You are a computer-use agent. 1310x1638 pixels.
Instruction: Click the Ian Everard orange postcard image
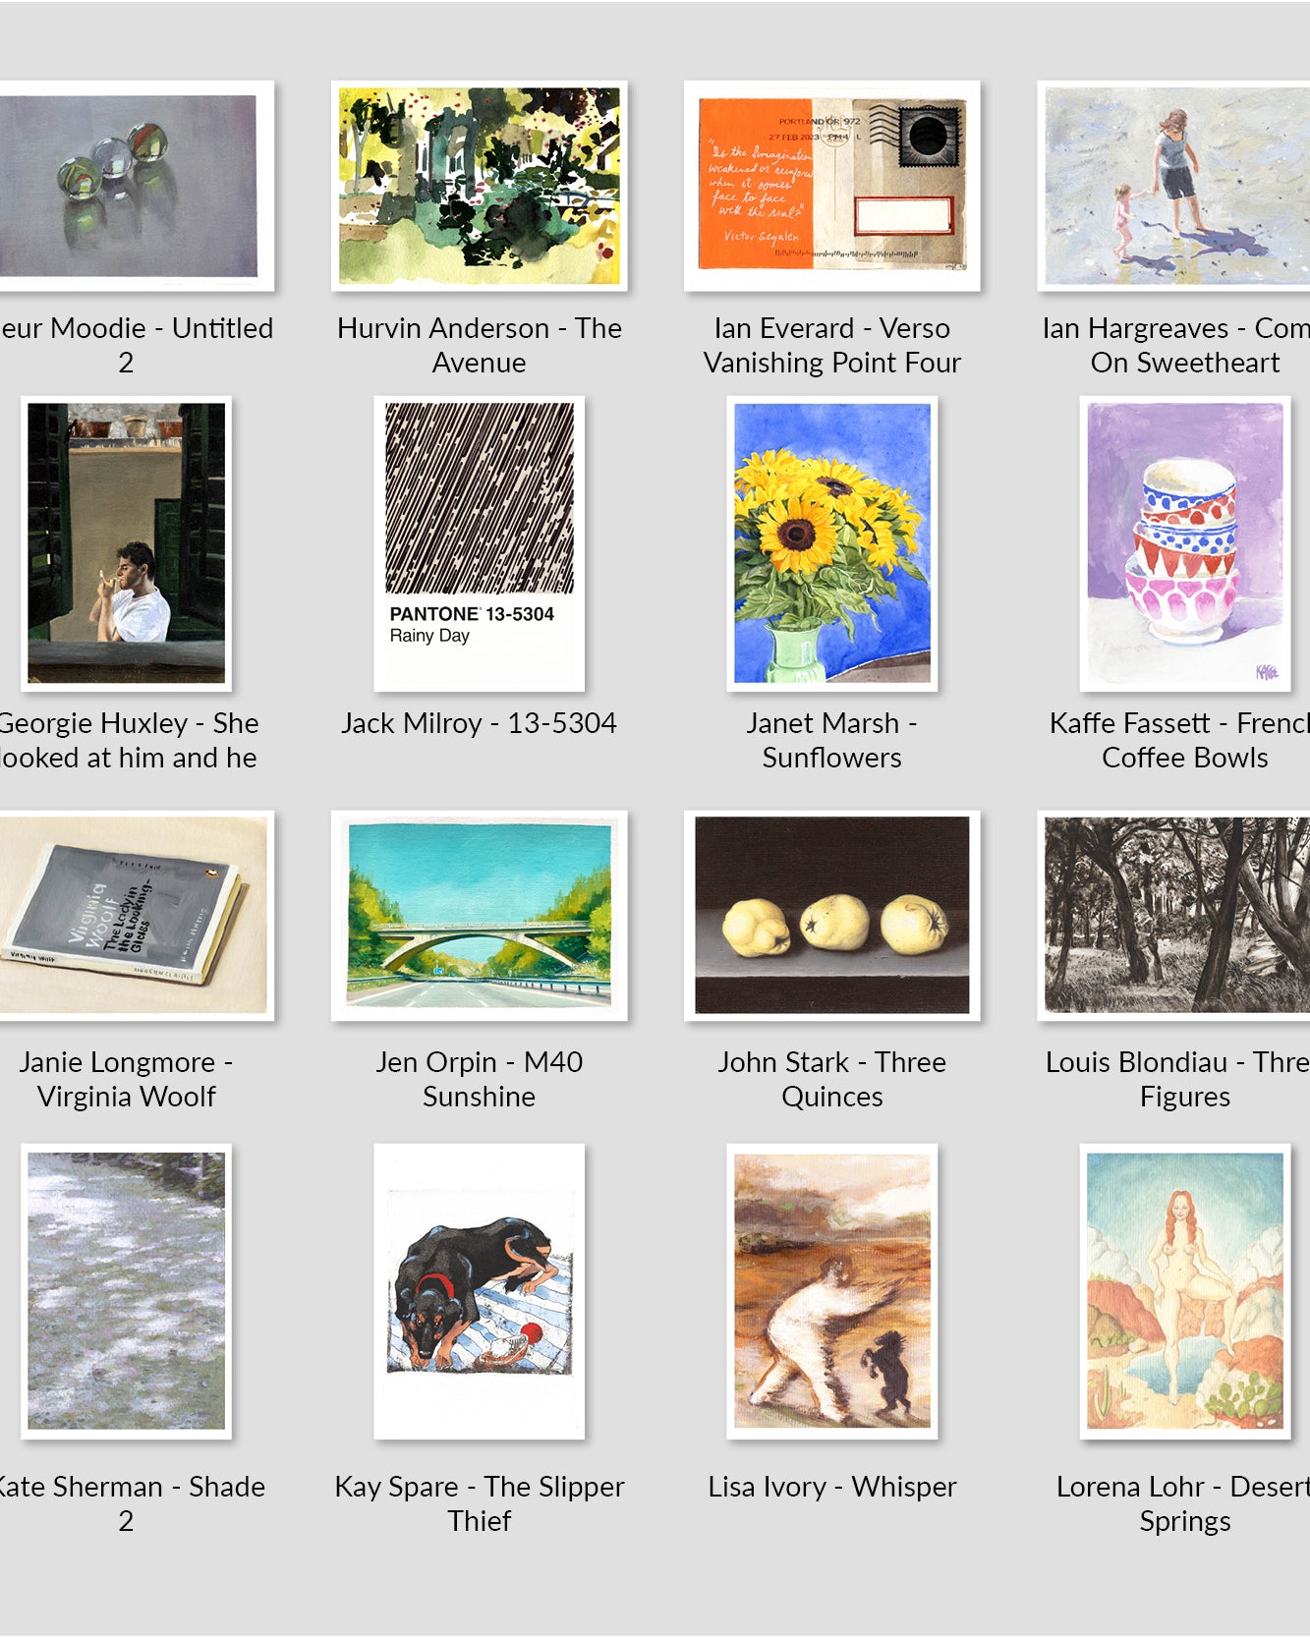(831, 186)
